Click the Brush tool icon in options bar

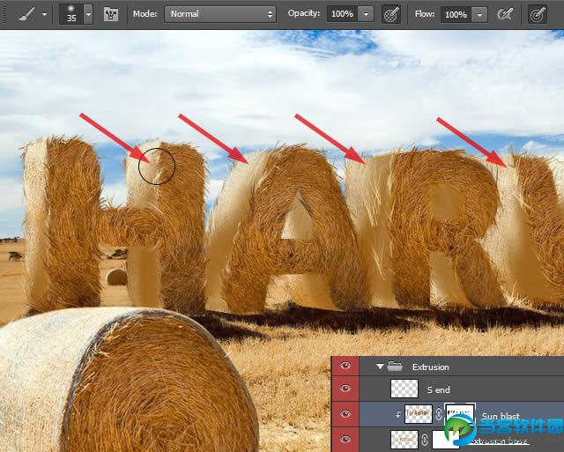point(26,14)
